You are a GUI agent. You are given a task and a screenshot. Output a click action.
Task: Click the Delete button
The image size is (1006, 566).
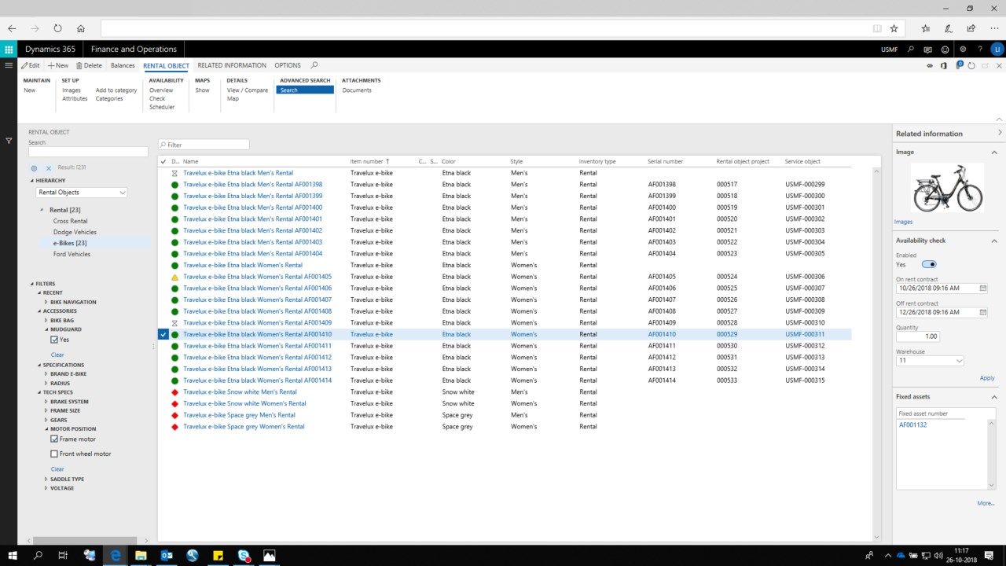point(89,65)
